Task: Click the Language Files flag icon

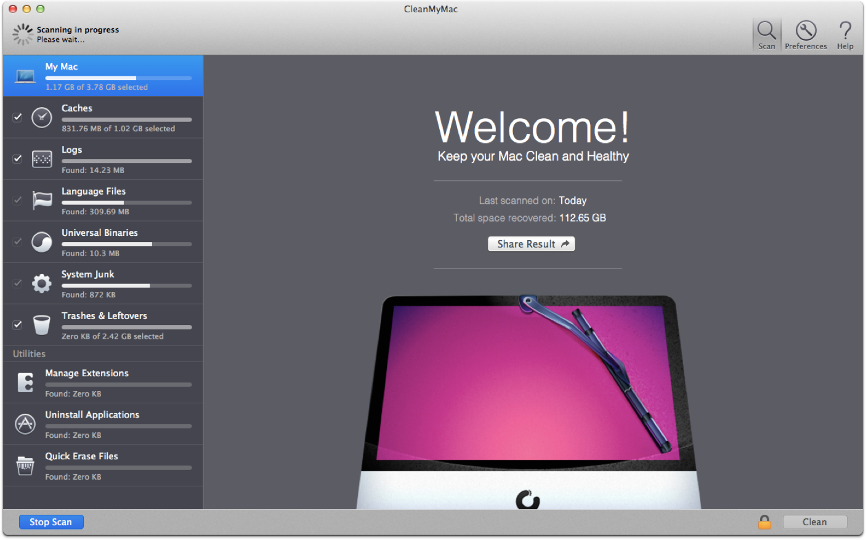Action: click(42, 200)
